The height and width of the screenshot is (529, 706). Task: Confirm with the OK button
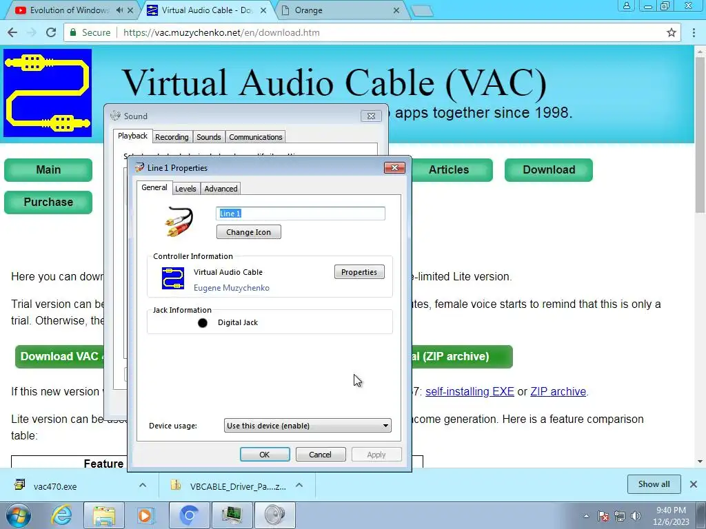tap(265, 455)
